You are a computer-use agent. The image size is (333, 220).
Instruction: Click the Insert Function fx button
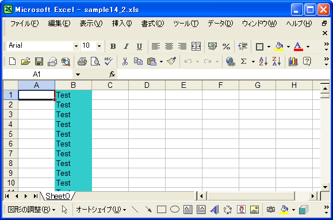pyautogui.click(x=112, y=74)
